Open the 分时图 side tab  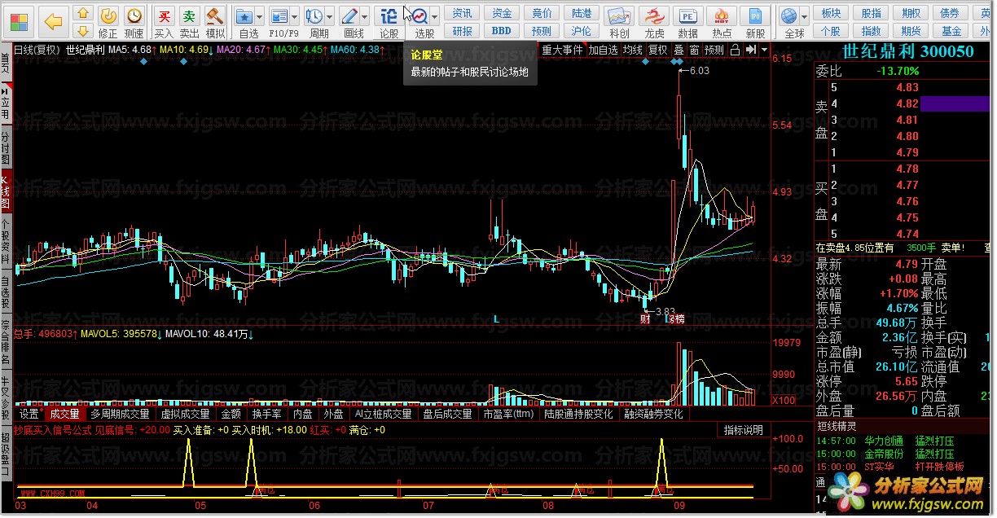[6, 148]
